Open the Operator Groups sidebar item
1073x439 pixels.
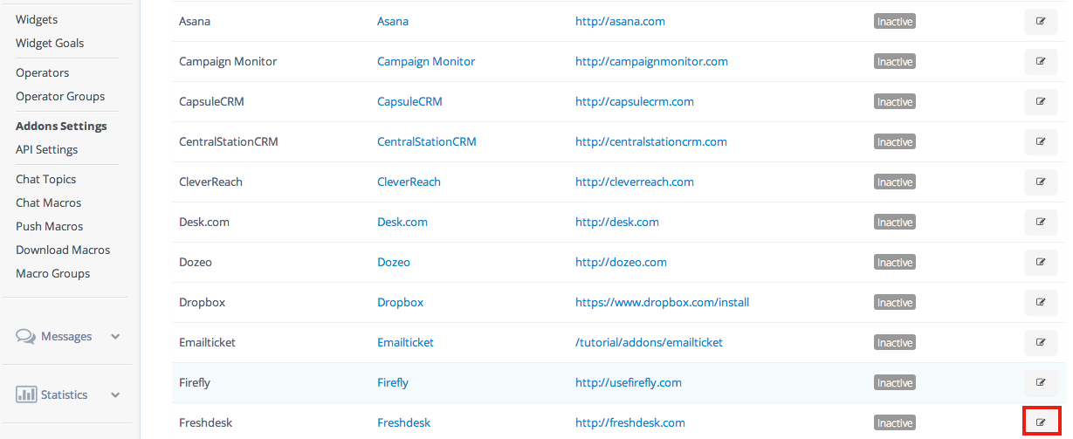pos(60,96)
